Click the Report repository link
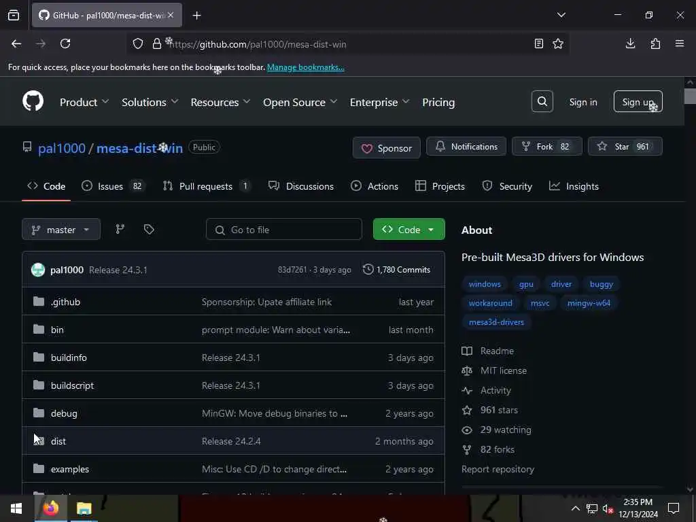This screenshot has height=522, width=696. 498,469
